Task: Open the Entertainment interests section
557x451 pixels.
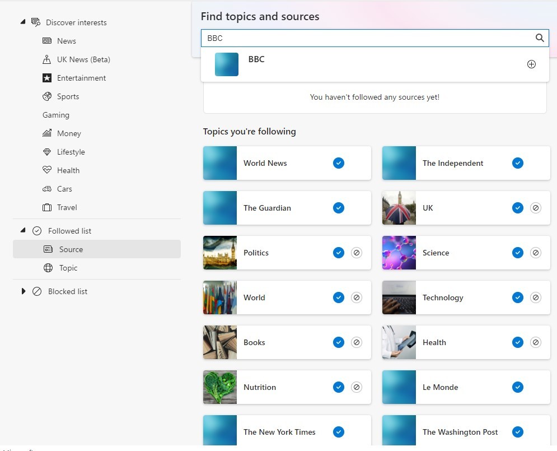Action: click(x=81, y=78)
